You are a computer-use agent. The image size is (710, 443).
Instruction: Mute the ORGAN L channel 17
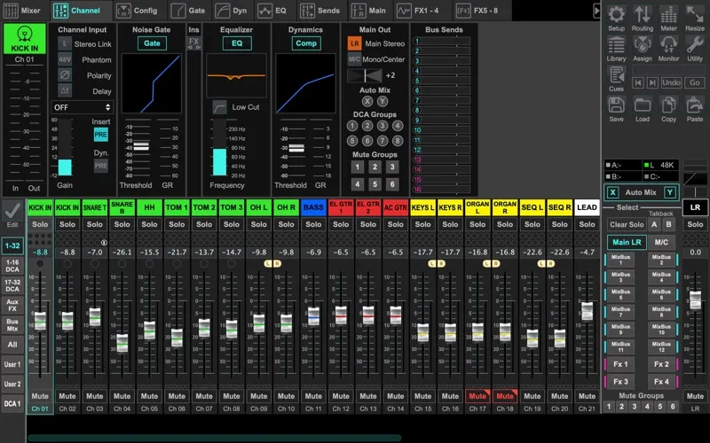477,396
